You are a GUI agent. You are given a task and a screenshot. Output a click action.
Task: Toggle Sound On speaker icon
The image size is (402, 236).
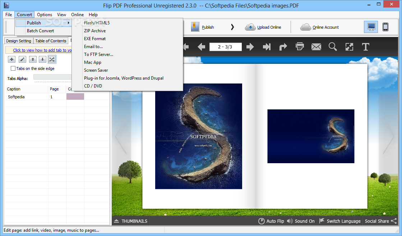point(290,221)
